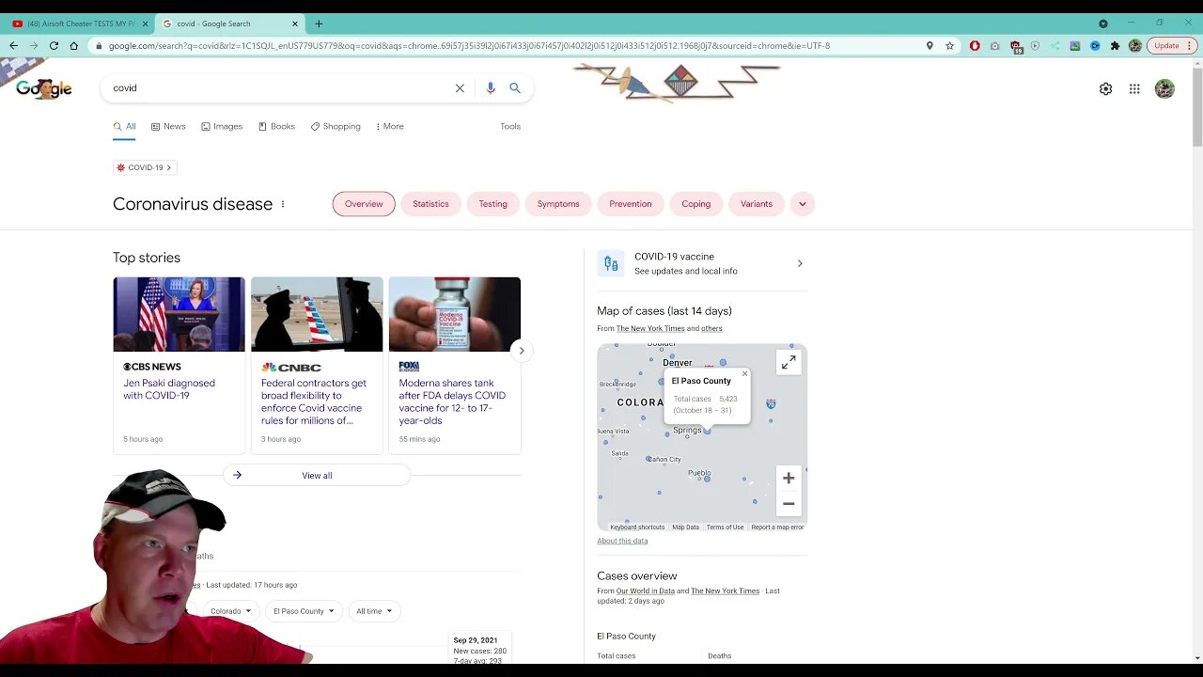Open a new browser tab
The image size is (1203, 677).
pyautogui.click(x=319, y=24)
